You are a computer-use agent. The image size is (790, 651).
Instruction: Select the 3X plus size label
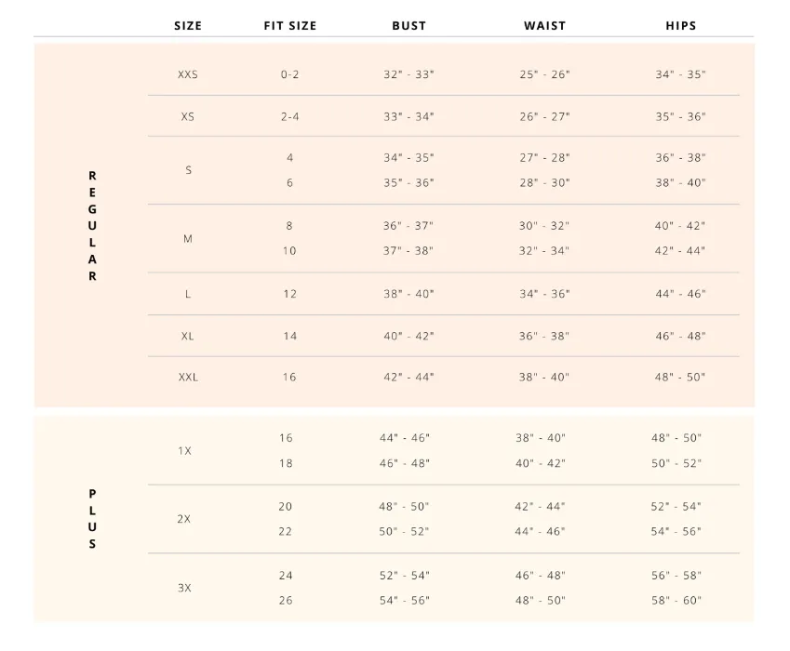click(184, 588)
